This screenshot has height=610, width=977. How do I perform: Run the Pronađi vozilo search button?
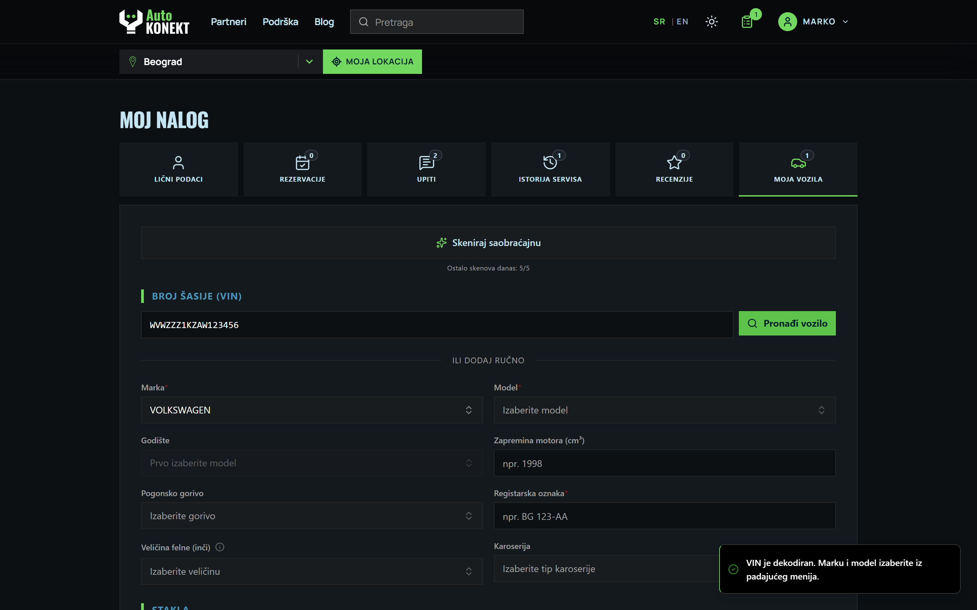(x=787, y=323)
